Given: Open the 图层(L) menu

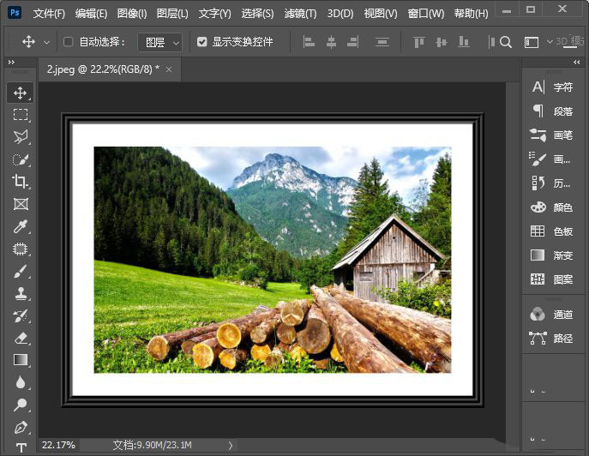Looking at the screenshot, I should [x=172, y=14].
